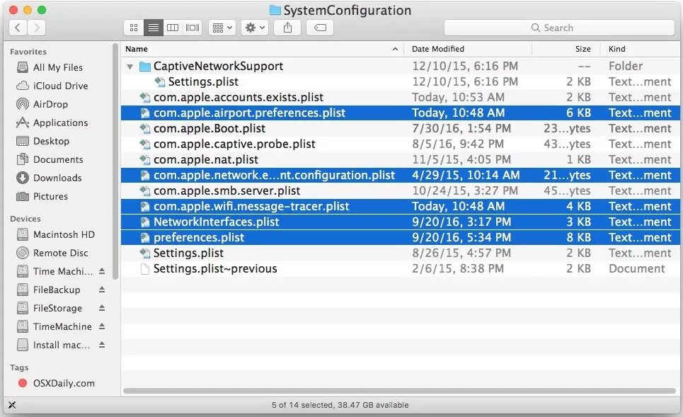This screenshot has width=683, height=417.
Task: Select com.apple.accounts.exists.plist file
Action: point(401,98)
